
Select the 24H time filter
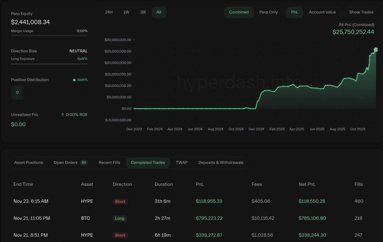[109, 12]
